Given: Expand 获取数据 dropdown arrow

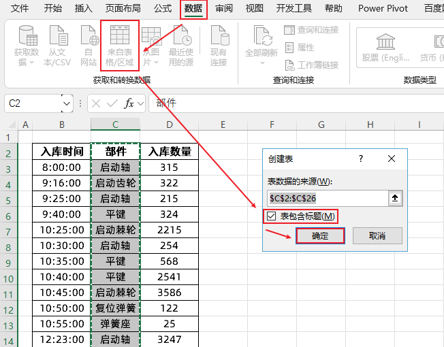Looking at the screenshot, I should (31, 62).
